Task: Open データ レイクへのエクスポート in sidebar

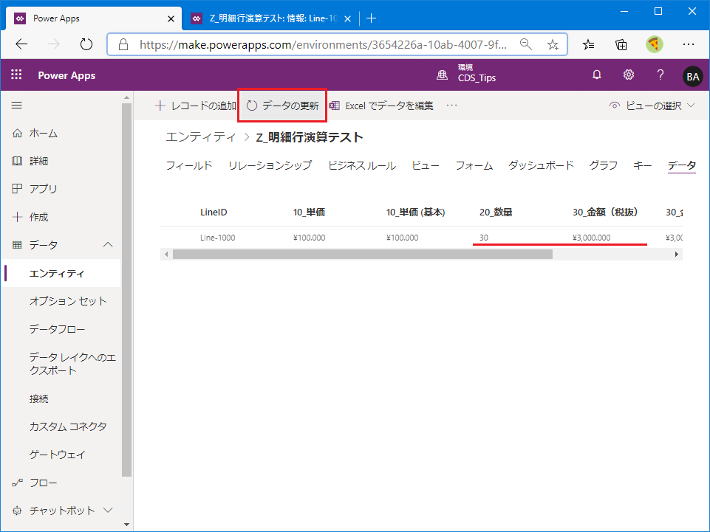Action: click(72, 364)
